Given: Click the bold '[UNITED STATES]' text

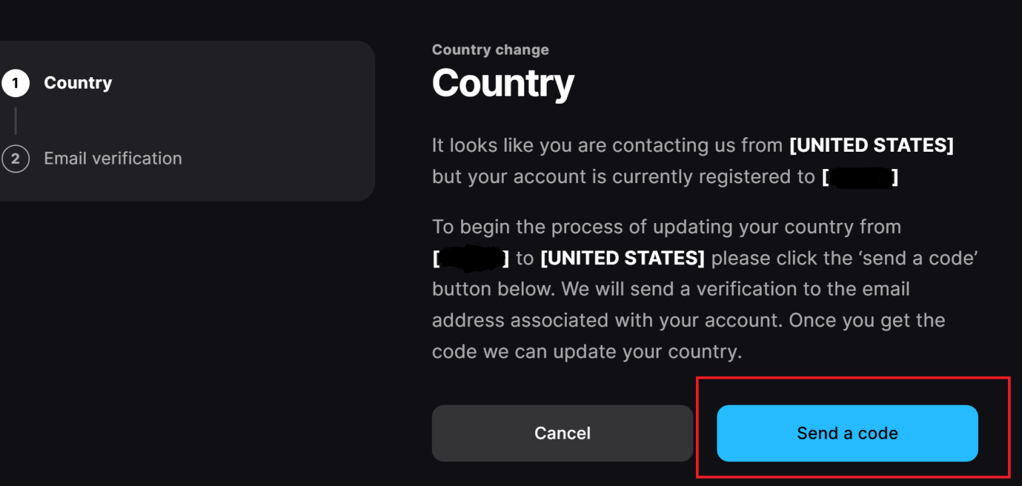Looking at the screenshot, I should tap(872, 144).
